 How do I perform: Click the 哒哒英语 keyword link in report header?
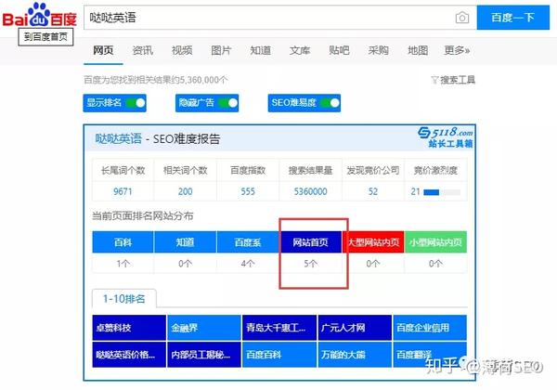118,138
